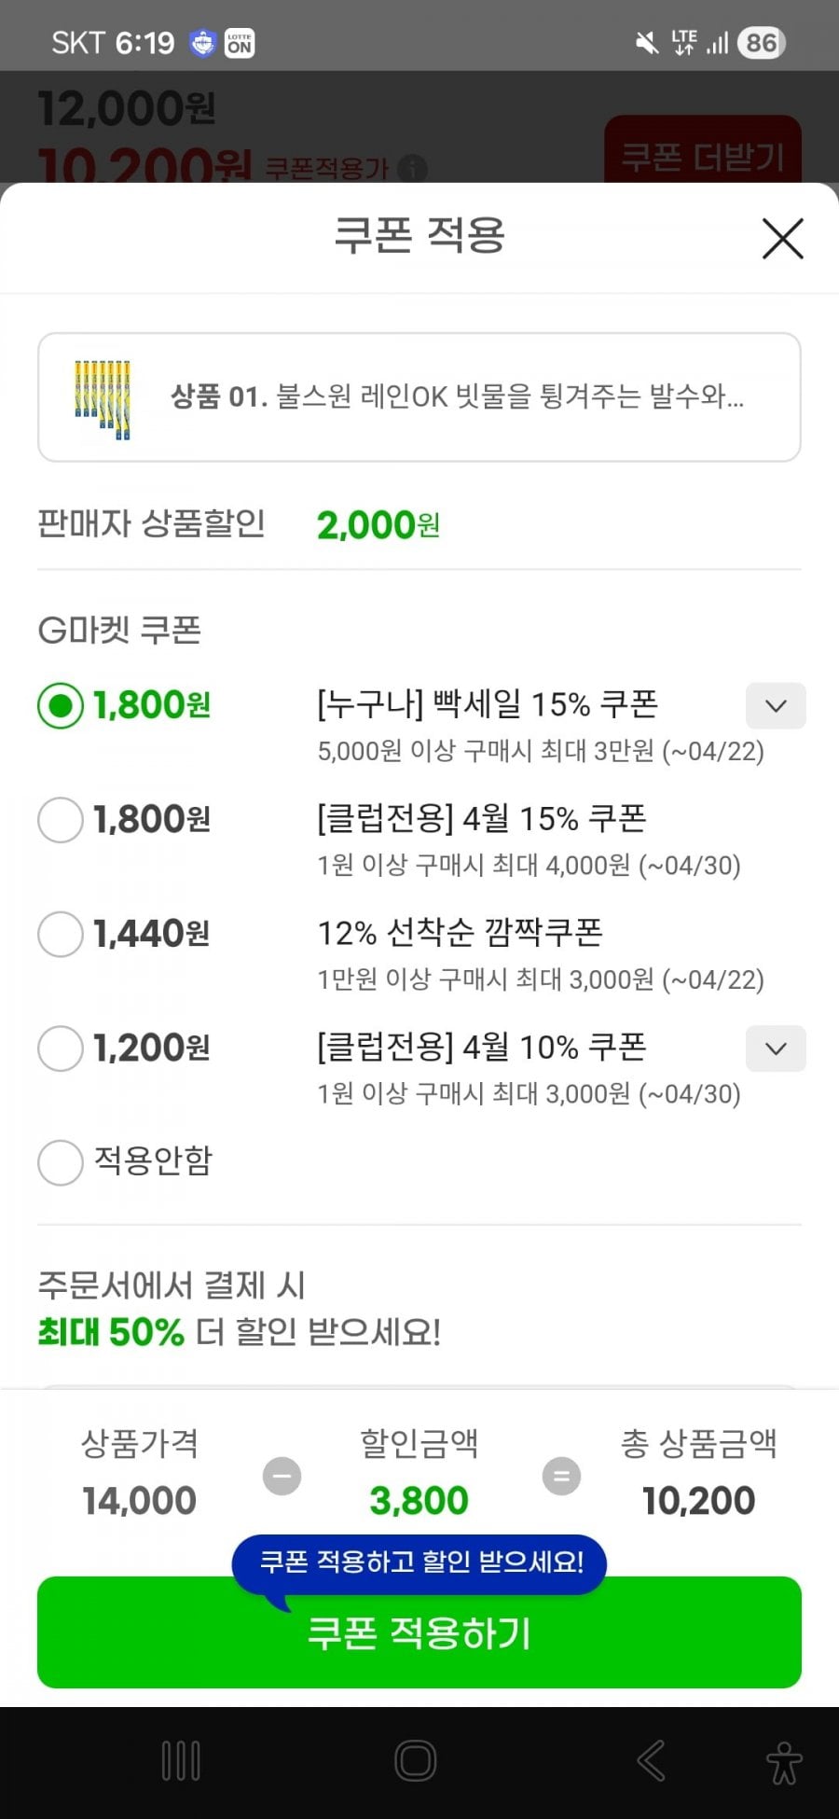The height and width of the screenshot is (1819, 839).
Task: Choose the 적용안함 radio option
Action: [x=61, y=1162]
